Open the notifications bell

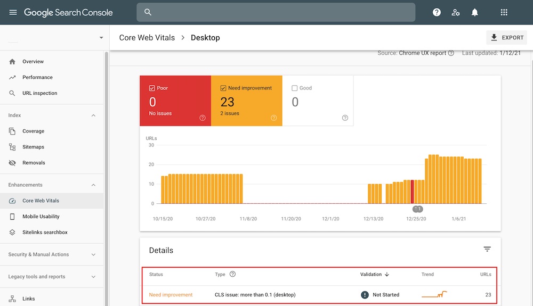[474, 12]
